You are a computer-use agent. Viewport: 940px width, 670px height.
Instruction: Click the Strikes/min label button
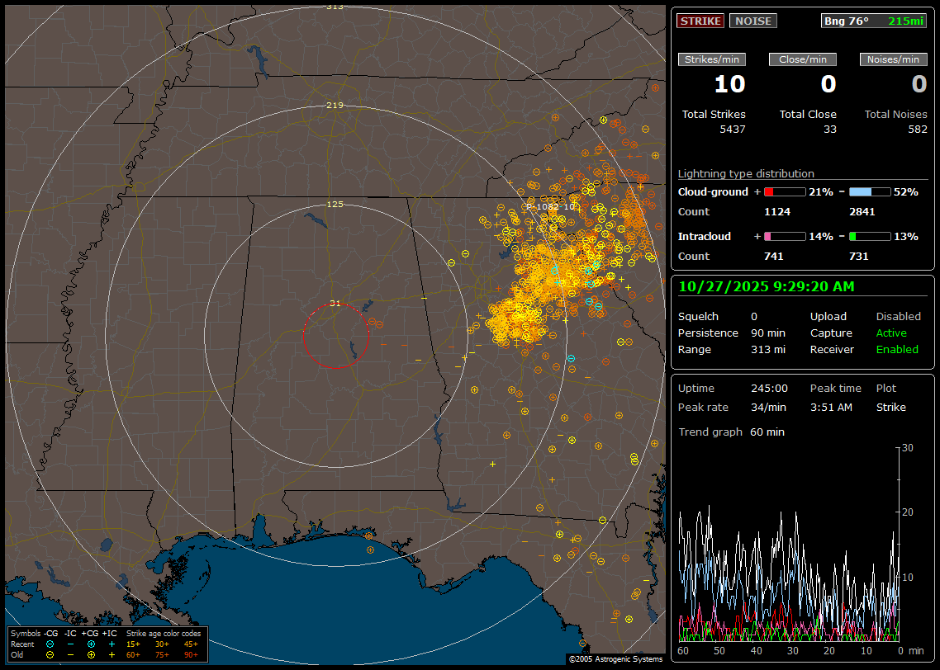pyautogui.click(x=712, y=59)
